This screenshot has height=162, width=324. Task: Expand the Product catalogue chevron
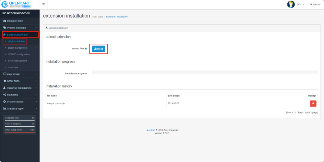[36, 28]
